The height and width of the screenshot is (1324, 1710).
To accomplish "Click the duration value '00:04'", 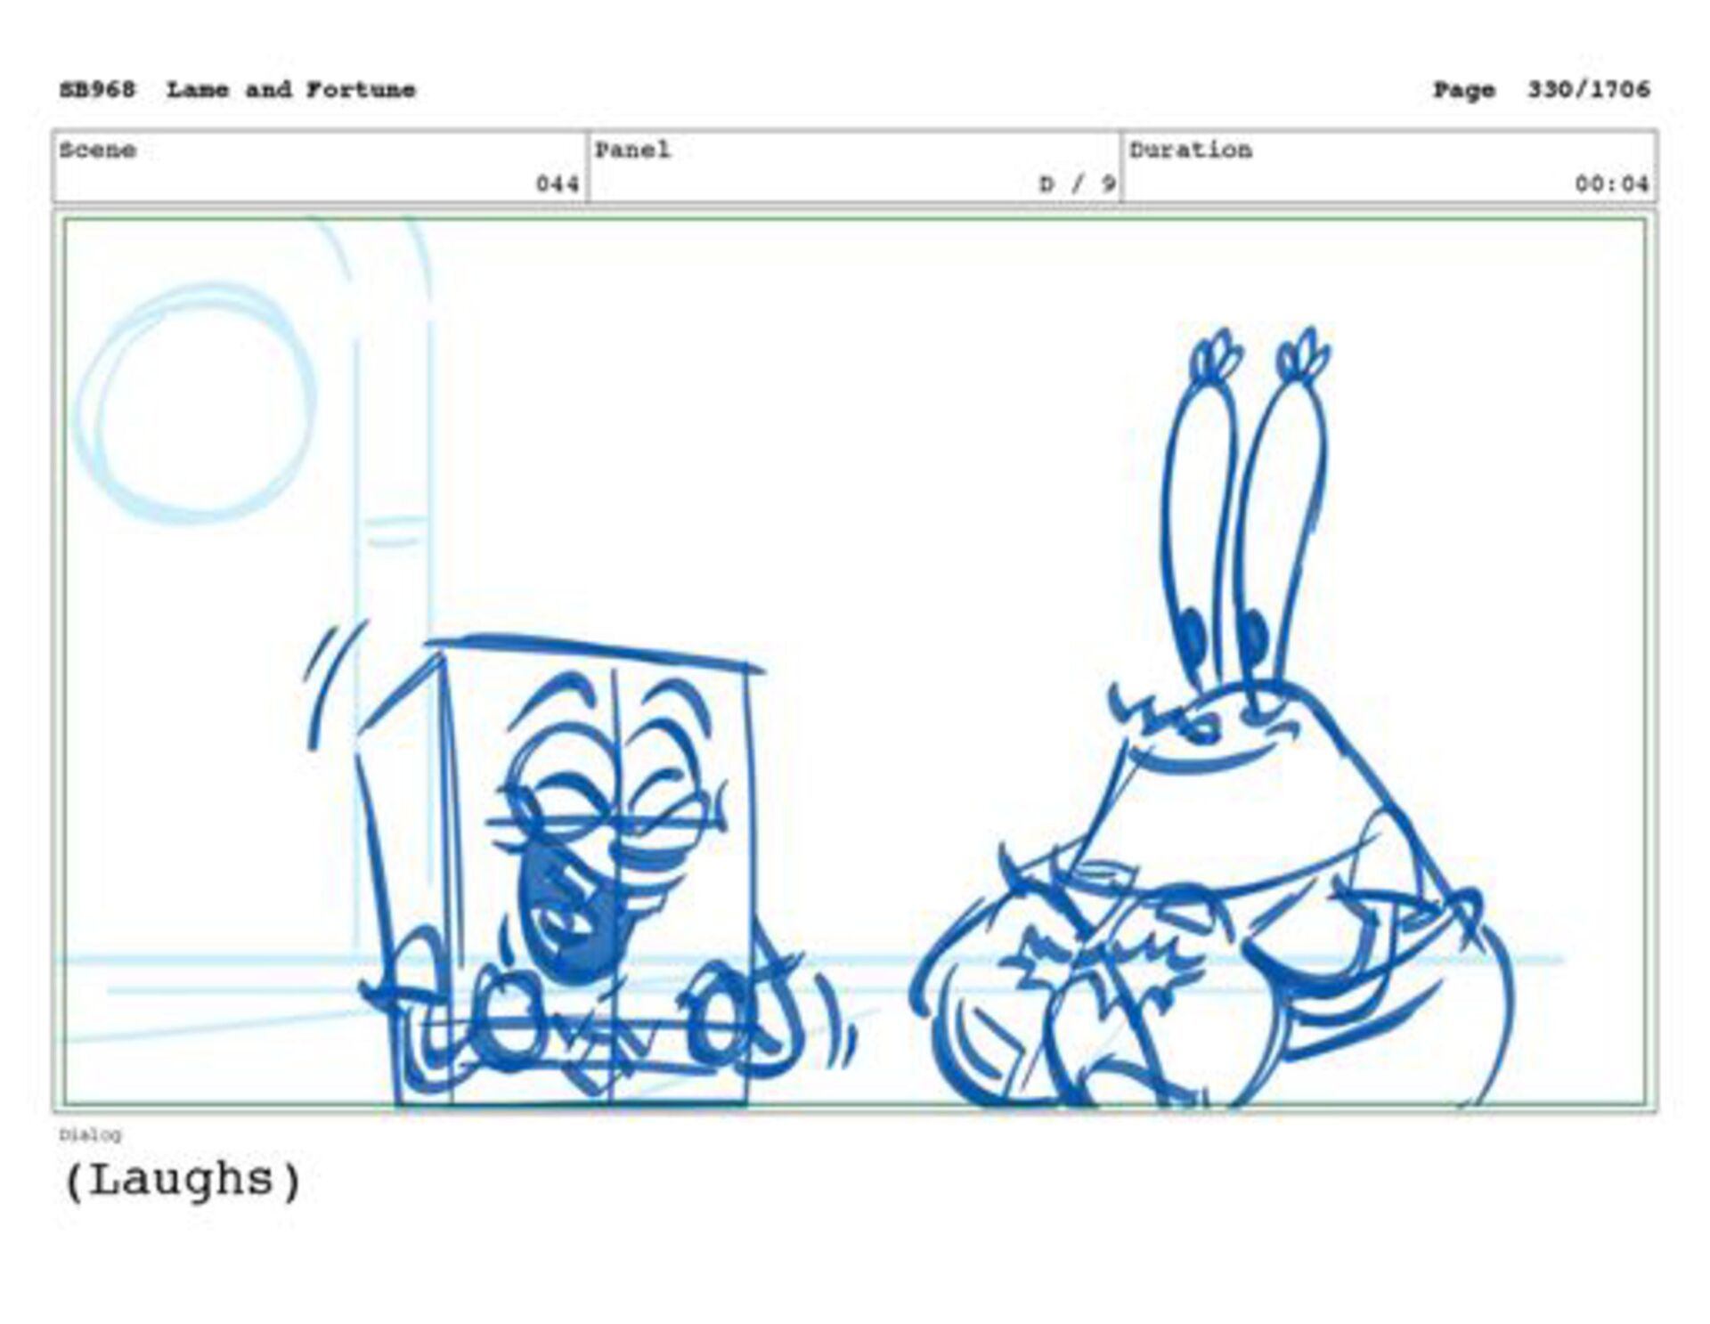I will pos(1612,184).
